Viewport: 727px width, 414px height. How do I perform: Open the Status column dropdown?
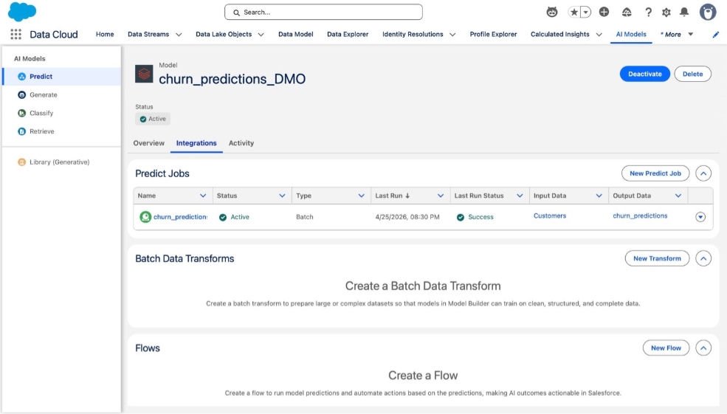tap(282, 196)
